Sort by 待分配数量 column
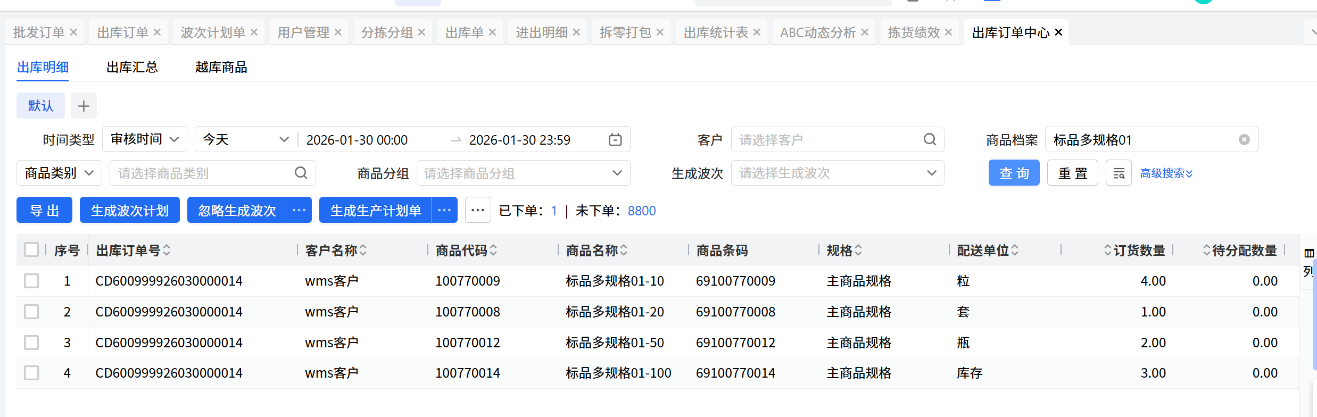This screenshot has width=1317, height=417. [x=1207, y=250]
